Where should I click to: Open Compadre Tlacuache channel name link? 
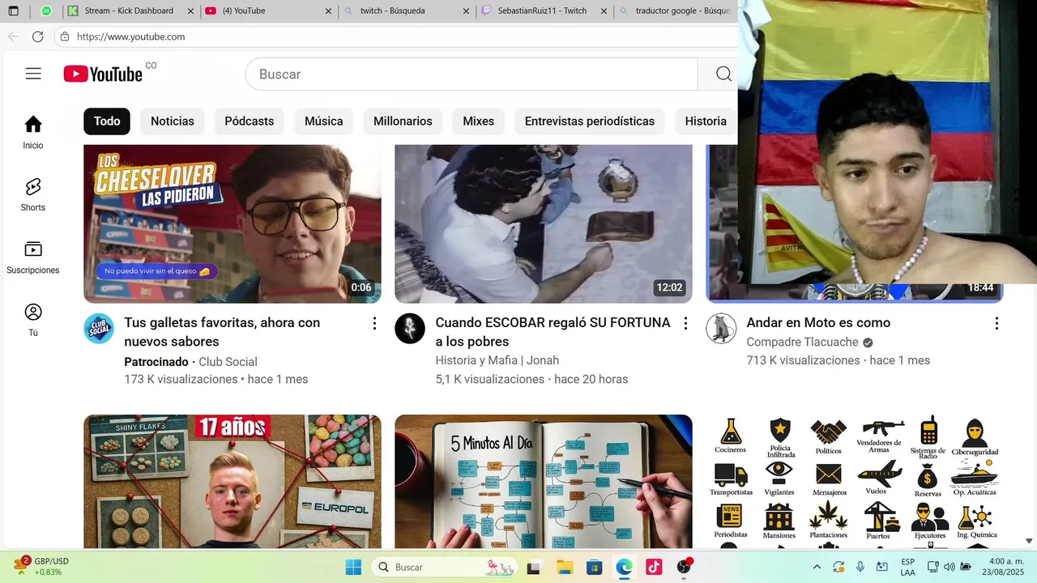802,342
